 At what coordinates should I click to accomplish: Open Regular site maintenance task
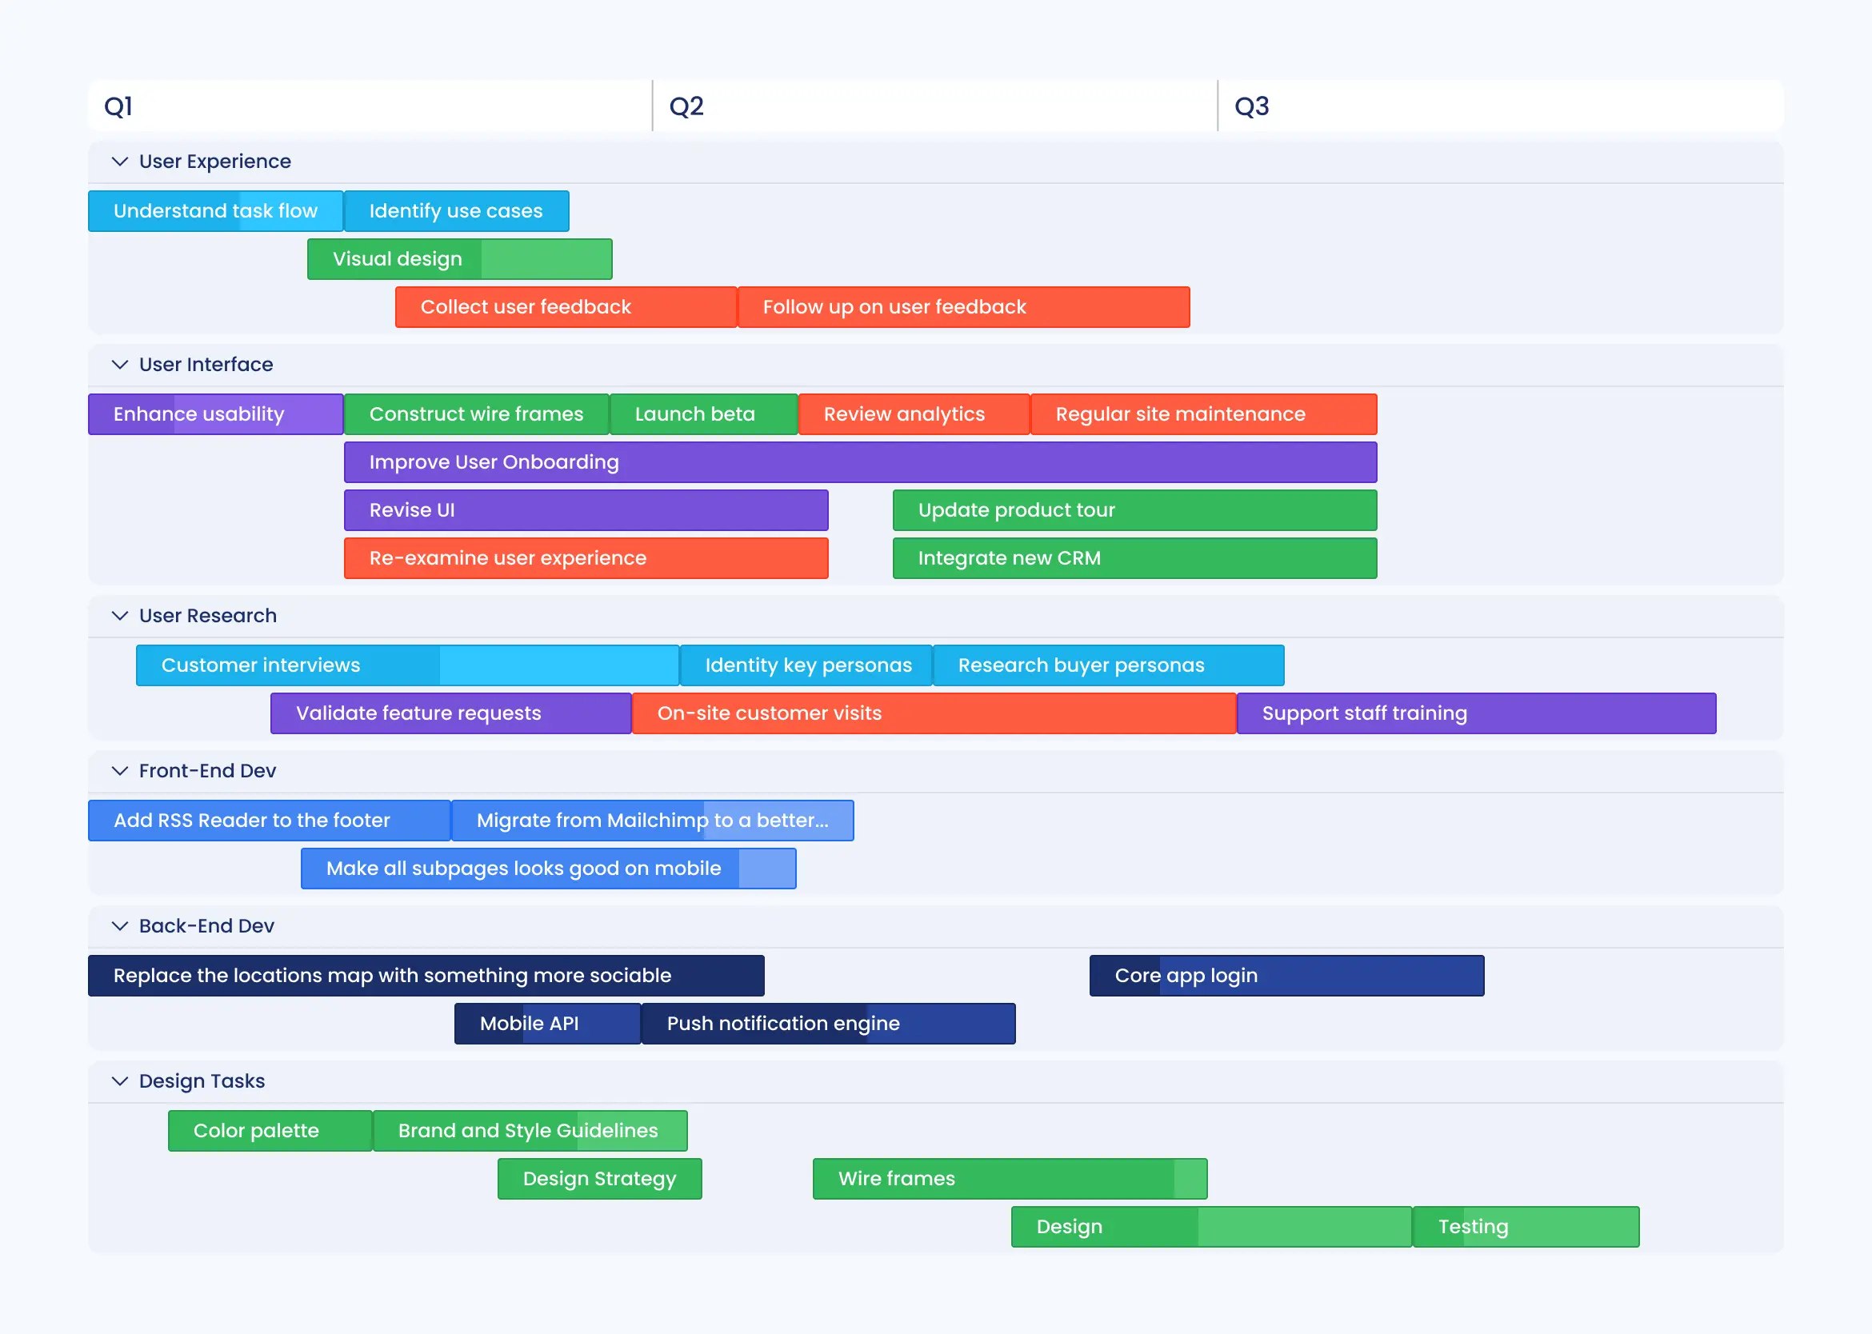point(1204,414)
